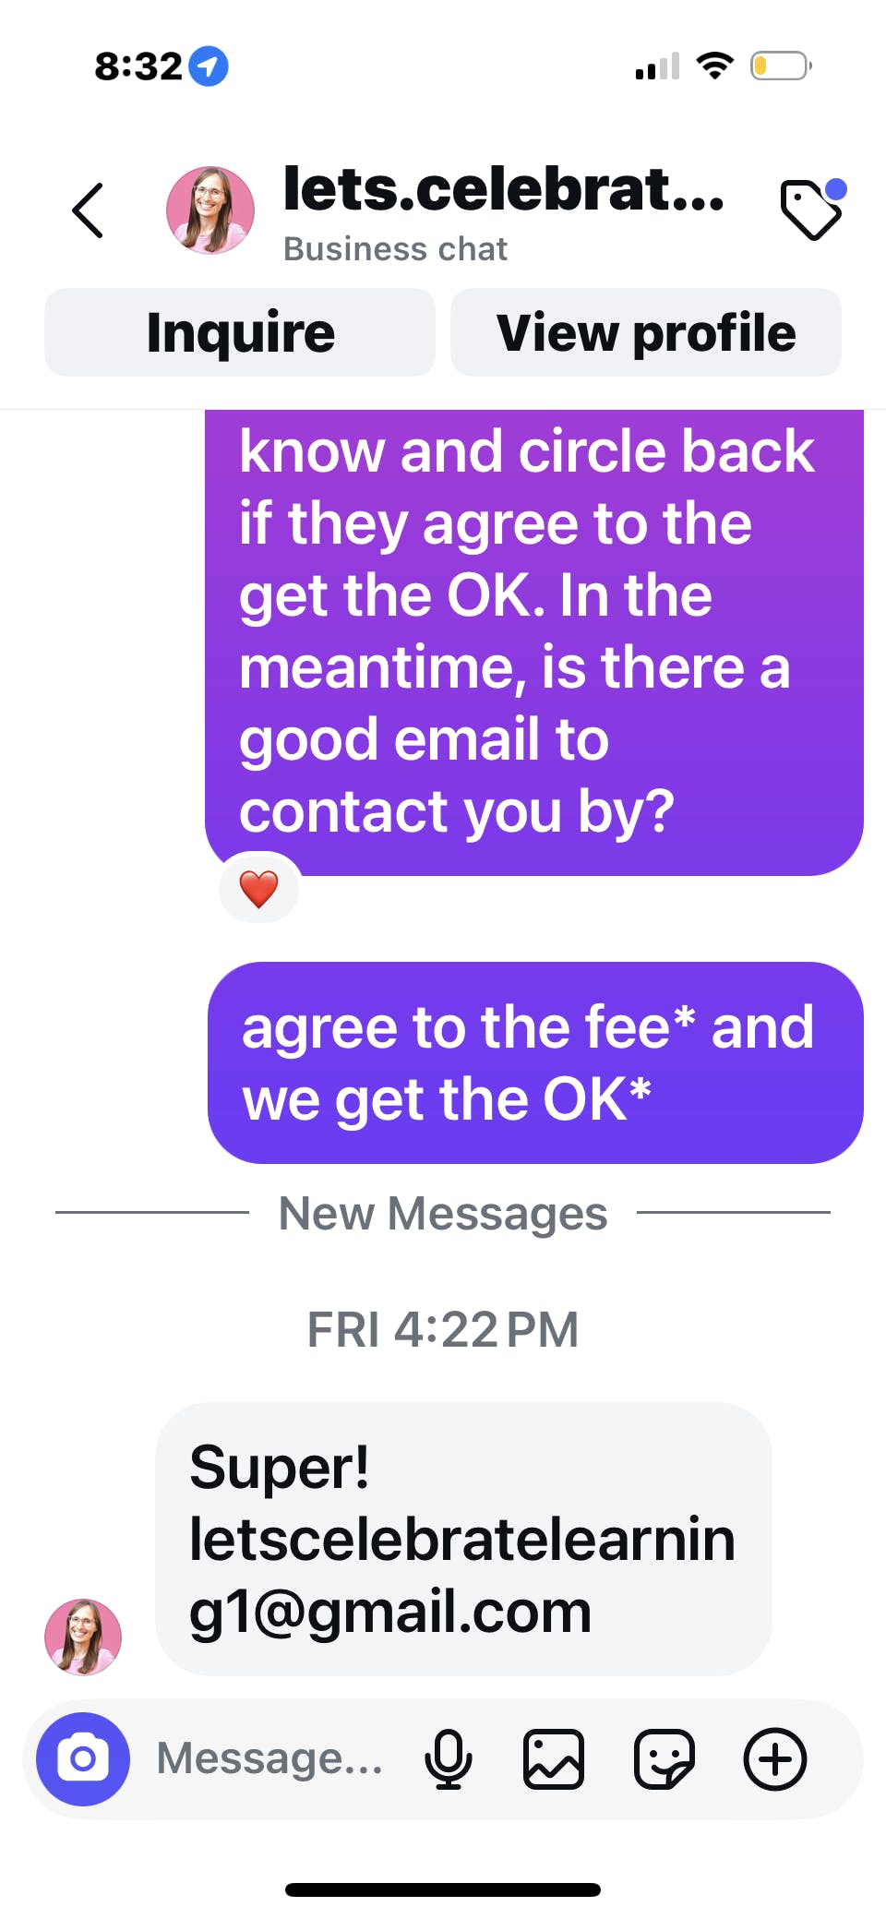
Task: Tap sender avatar beside the email message
Action: 83,1637
